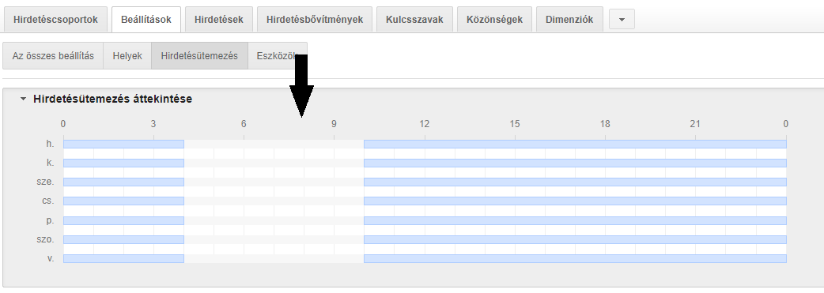824x293 pixels.
Task: Click the szo. row early-morning blue bar
Action: pyautogui.click(x=123, y=239)
